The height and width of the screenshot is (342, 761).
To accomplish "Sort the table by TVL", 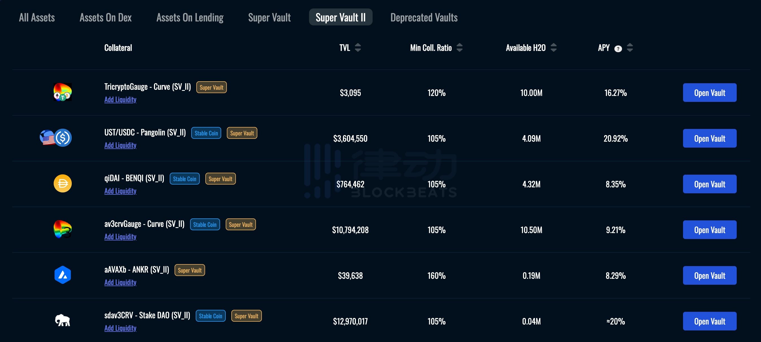I will 358,47.
